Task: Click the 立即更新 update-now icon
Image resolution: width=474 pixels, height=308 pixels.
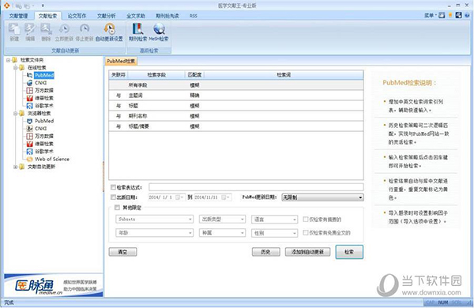Action: pyautogui.click(x=64, y=32)
